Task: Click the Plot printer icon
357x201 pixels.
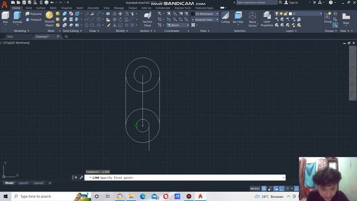Action: click(46, 2)
